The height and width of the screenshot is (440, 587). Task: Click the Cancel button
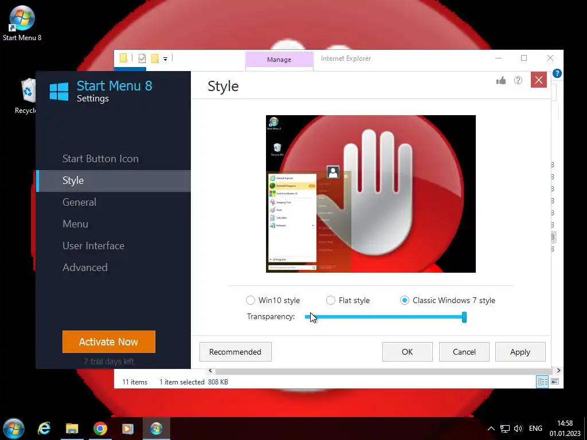pyautogui.click(x=464, y=352)
